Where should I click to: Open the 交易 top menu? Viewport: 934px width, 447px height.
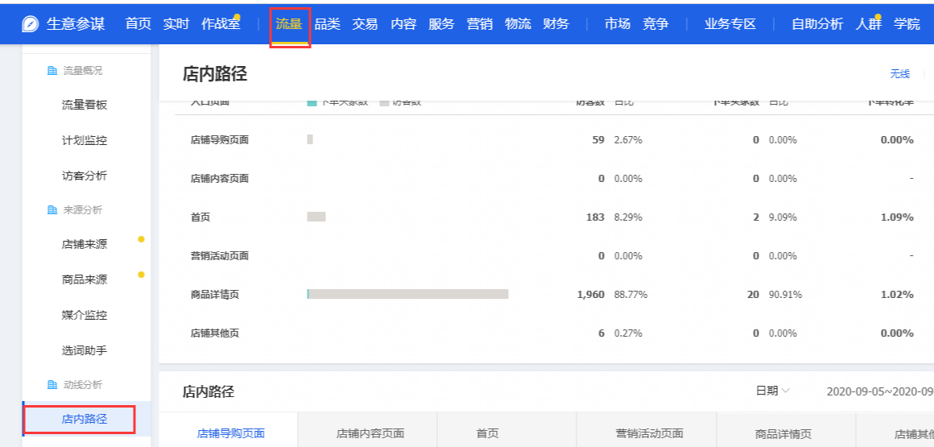click(x=365, y=24)
